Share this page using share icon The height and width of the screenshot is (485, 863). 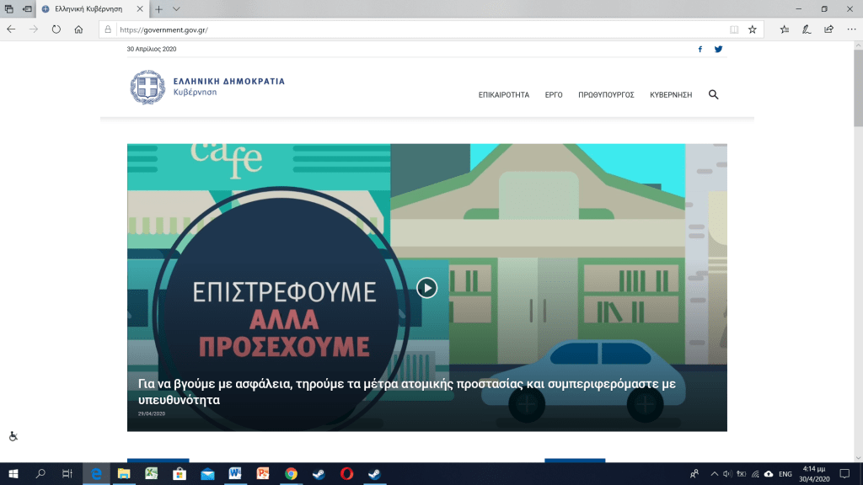coord(828,29)
